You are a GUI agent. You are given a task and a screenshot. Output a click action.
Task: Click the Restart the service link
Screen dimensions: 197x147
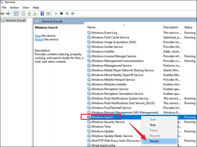click(39, 39)
